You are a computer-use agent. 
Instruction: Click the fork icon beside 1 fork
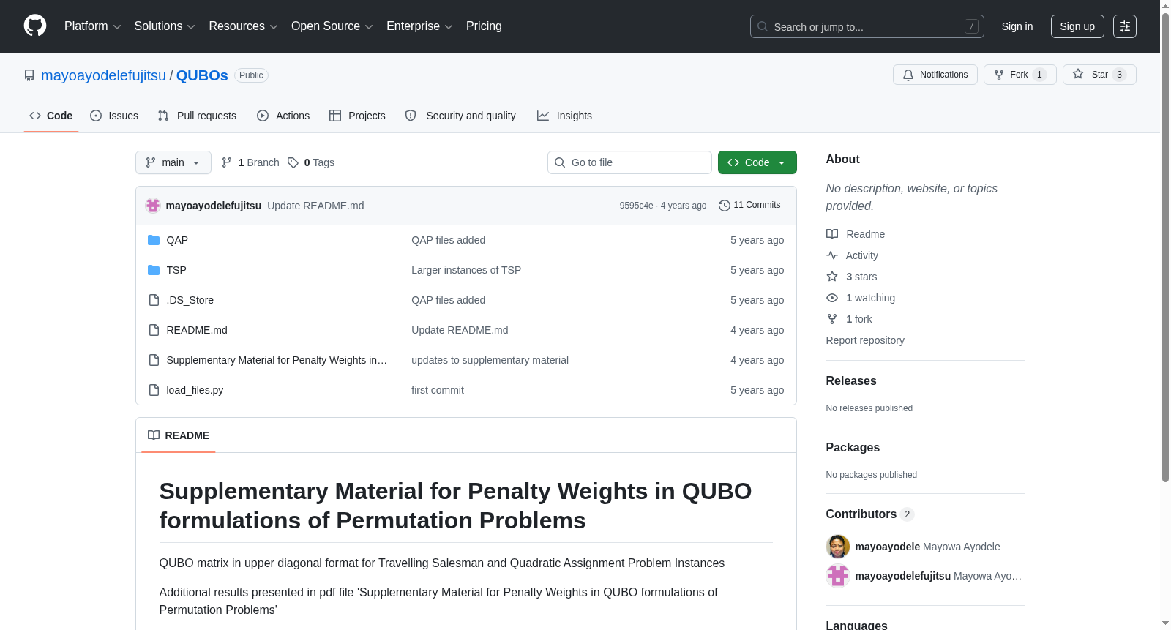pyautogui.click(x=832, y=319)
